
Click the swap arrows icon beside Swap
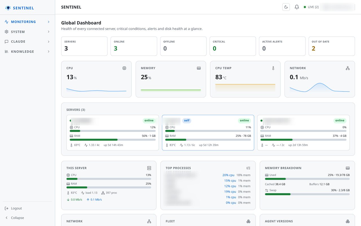(x=267, y=190)
